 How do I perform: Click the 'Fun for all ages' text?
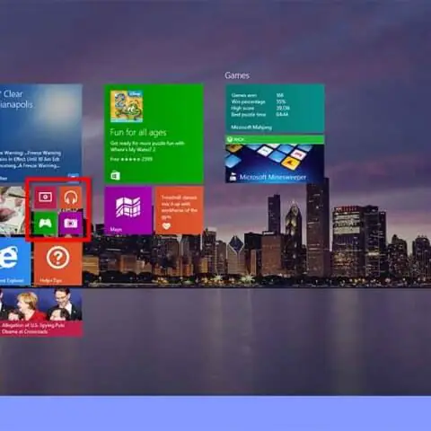coord(138,132)
